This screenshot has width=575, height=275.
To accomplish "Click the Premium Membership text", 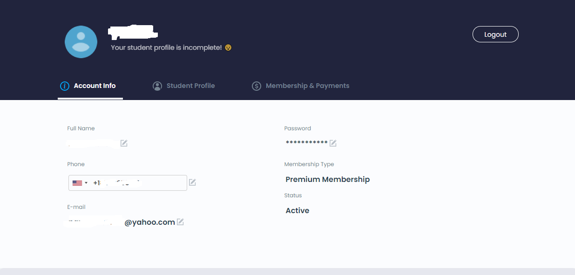I will click(x=328, y=179).
